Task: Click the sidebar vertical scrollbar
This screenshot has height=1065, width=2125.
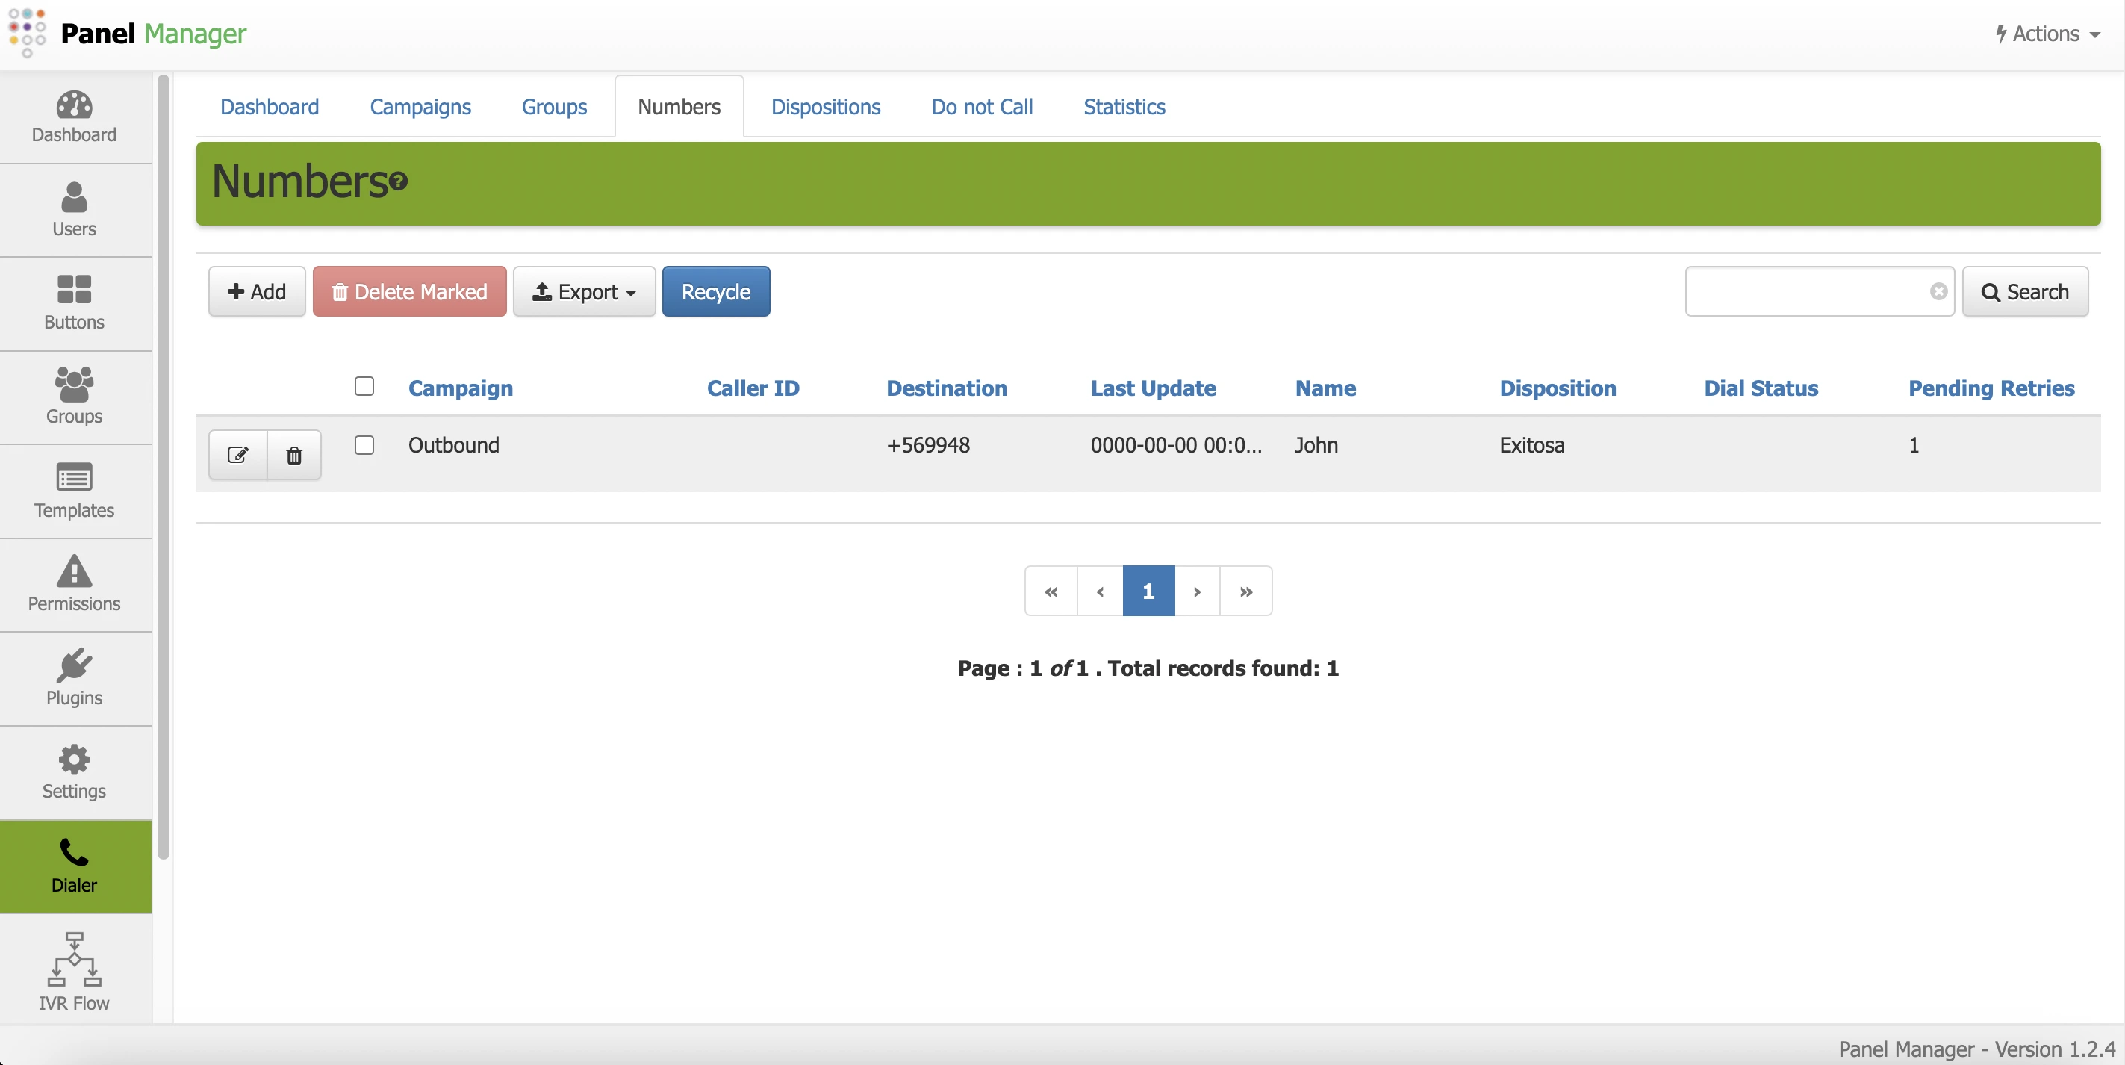Action: [164, 467]
